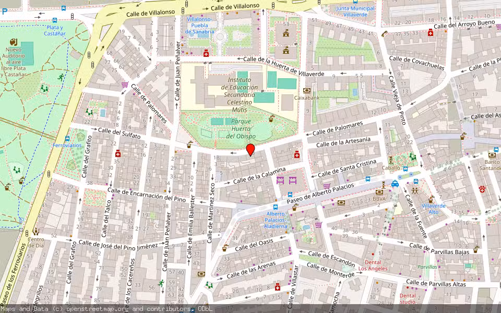Select the pharmacy icon near Calle del Sulfato

coord(118,153)
